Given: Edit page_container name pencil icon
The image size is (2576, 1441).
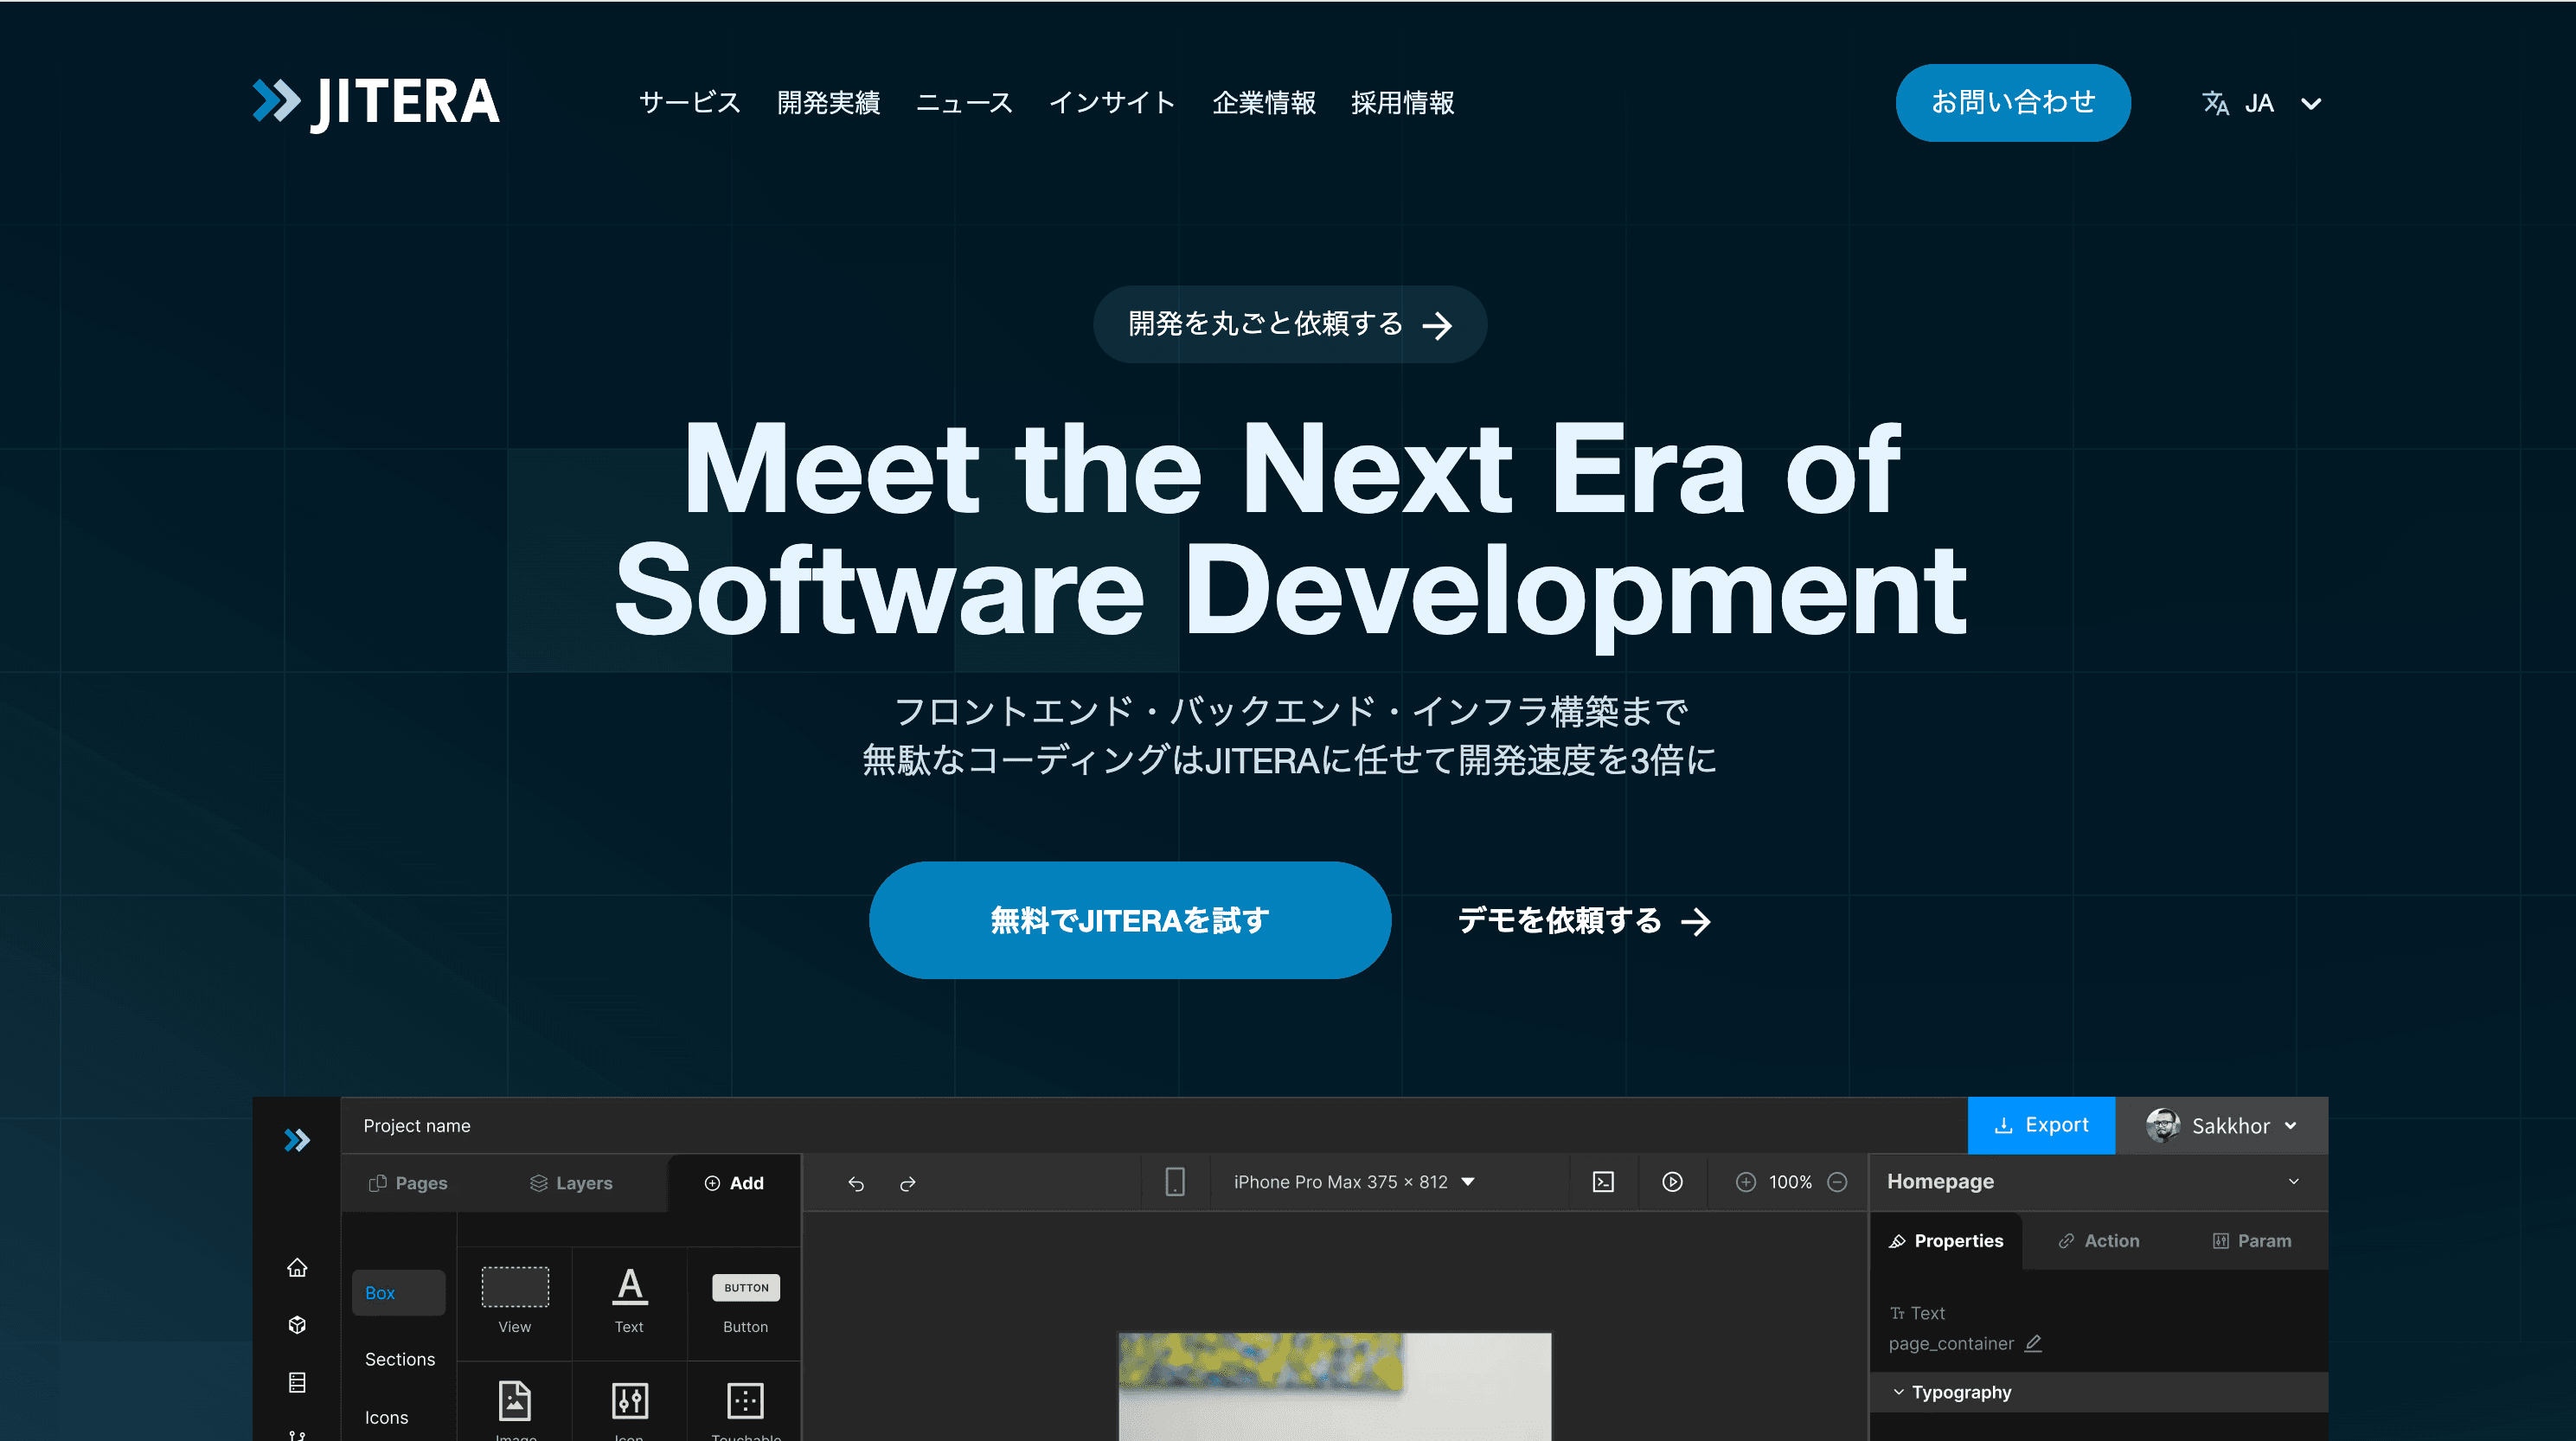Looking at the screenshot, I should click(2033, 1343).
